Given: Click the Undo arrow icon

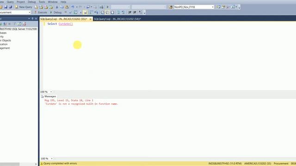Looking at the screenshot, I should pos(73,7).
